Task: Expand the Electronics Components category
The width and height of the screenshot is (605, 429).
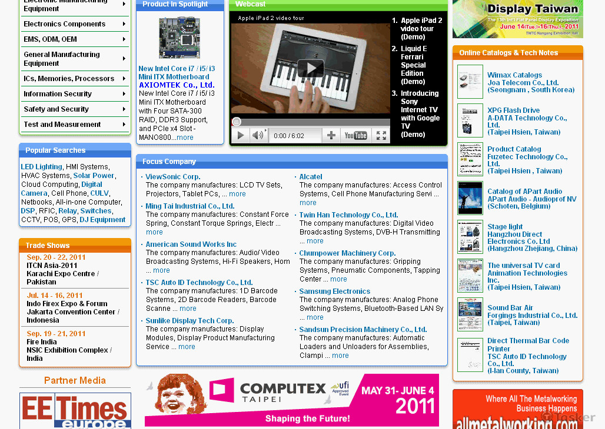Action: coord(124,24)
